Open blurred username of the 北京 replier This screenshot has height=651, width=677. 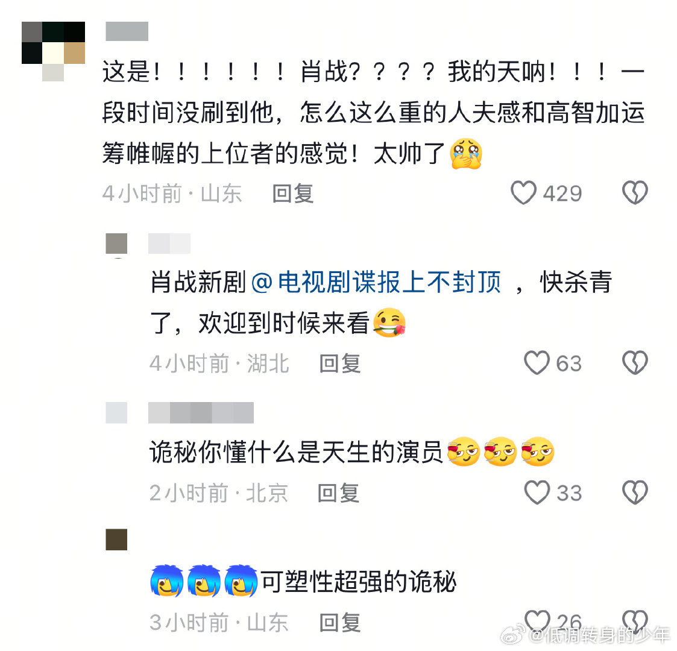(x=201, y=413)
